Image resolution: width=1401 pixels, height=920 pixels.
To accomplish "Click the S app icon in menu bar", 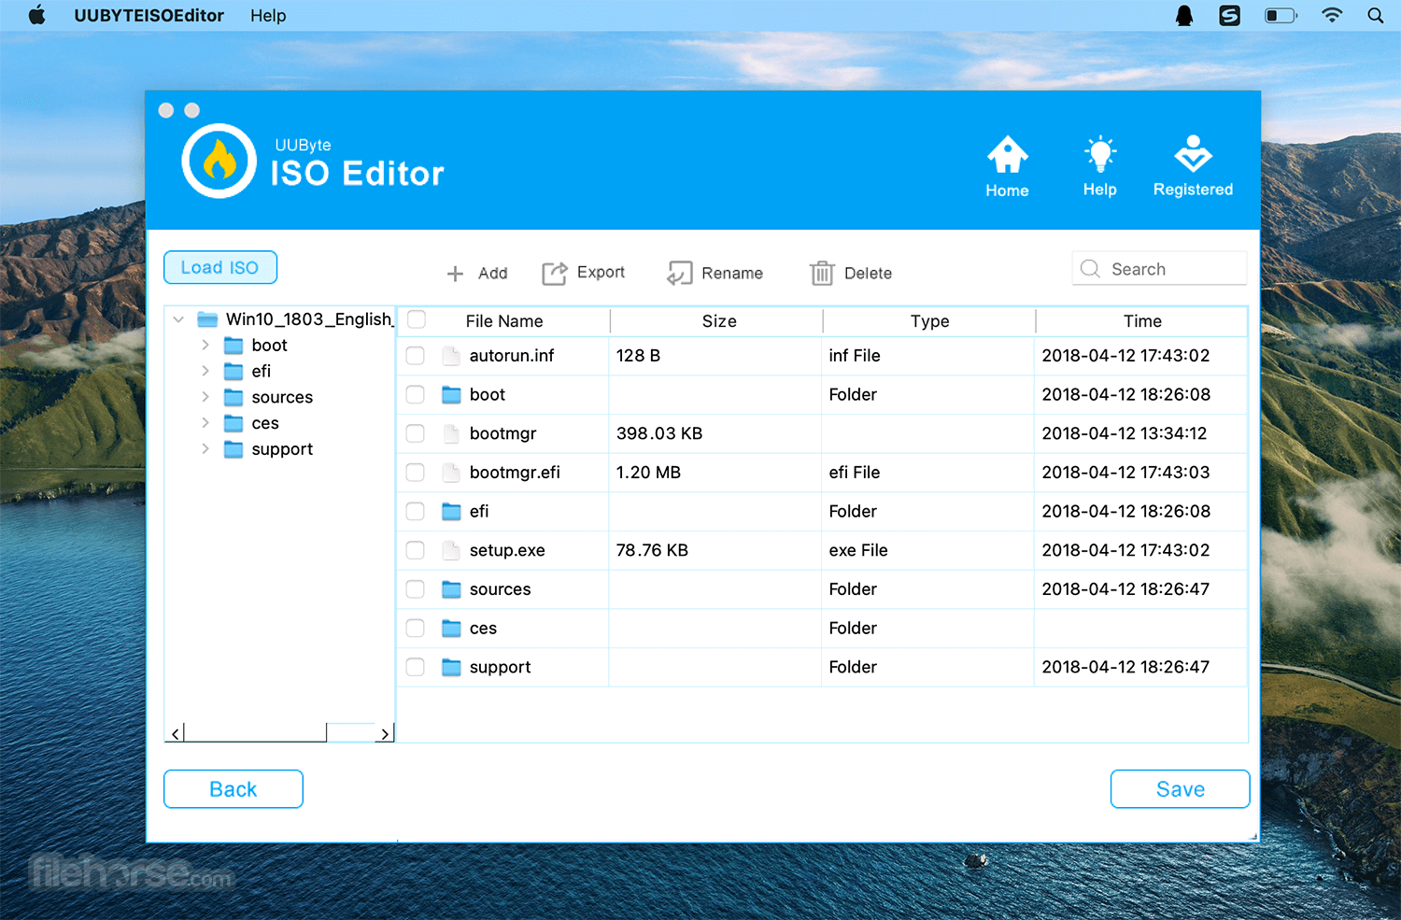I will pos(1230,16).
